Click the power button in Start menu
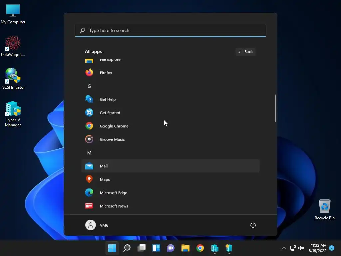 click(253, 225)
